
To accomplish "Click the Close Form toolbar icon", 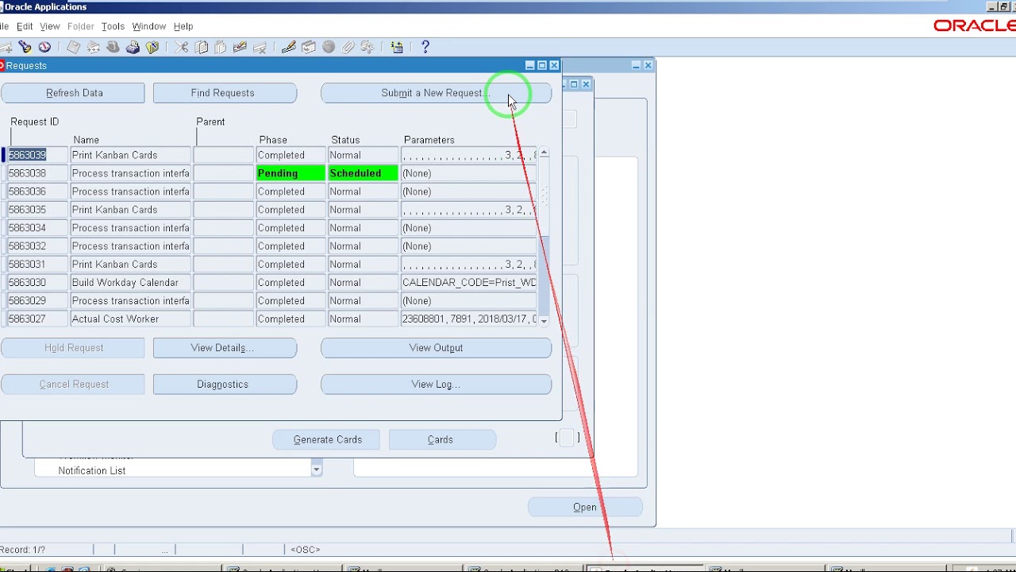I will click(152, 48).
